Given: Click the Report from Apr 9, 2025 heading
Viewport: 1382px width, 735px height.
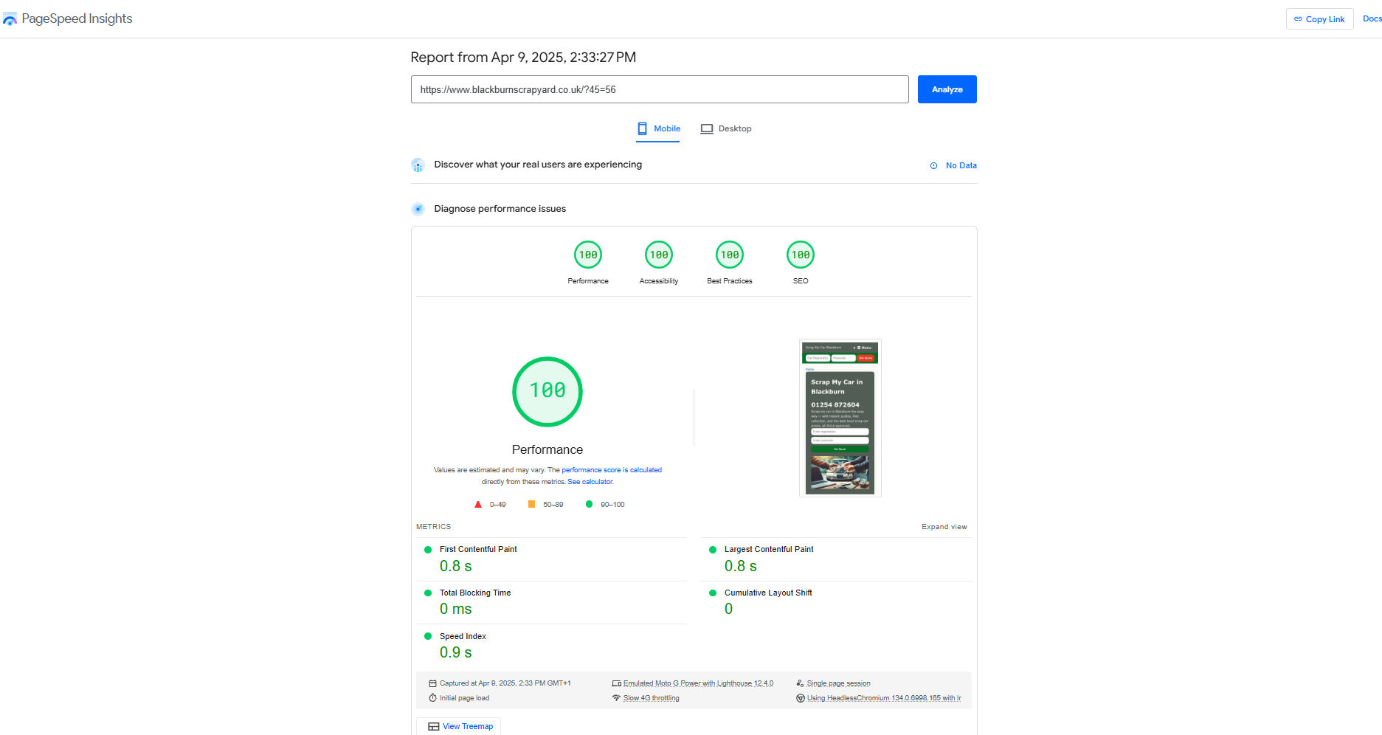Looking at the screenshot, I should click(x=523, y=58).
